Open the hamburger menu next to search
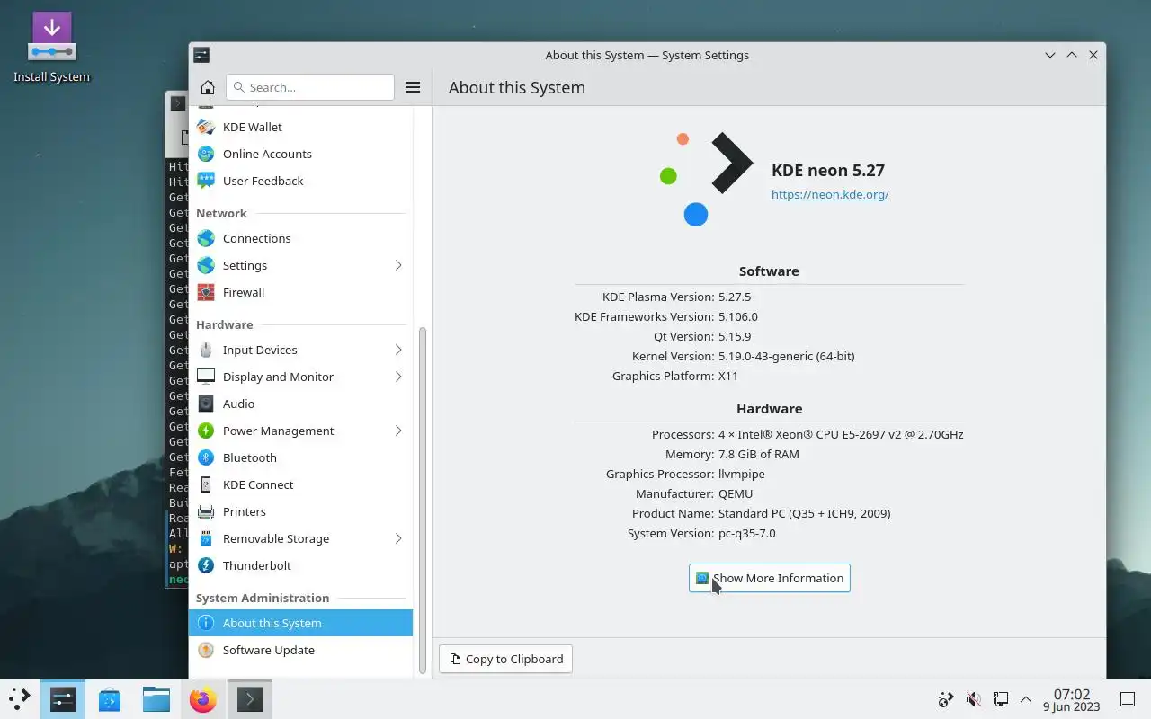Viewport: 1151px width, 719px height. (x=413, y=87)
